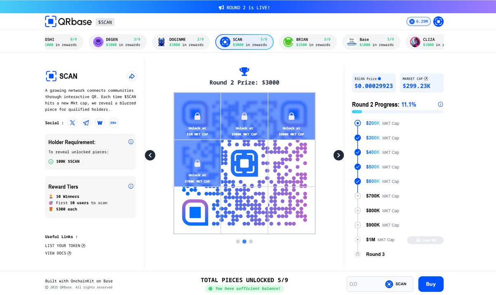Click the 'You have sufficient balance!' badge

click(244, 288)
